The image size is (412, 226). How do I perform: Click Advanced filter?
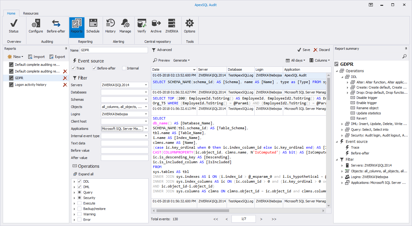pyautogui.click(x=162, y=50)
